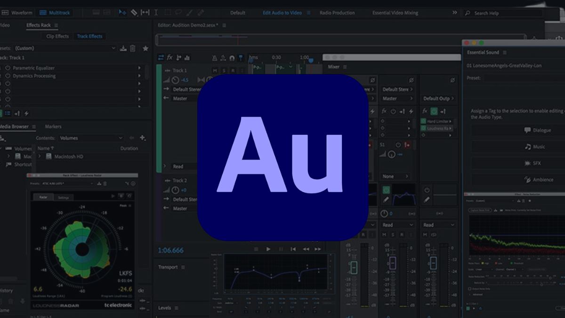
Task: Click the EQ bars icon in editor toolbar
Action: [187, 57]
